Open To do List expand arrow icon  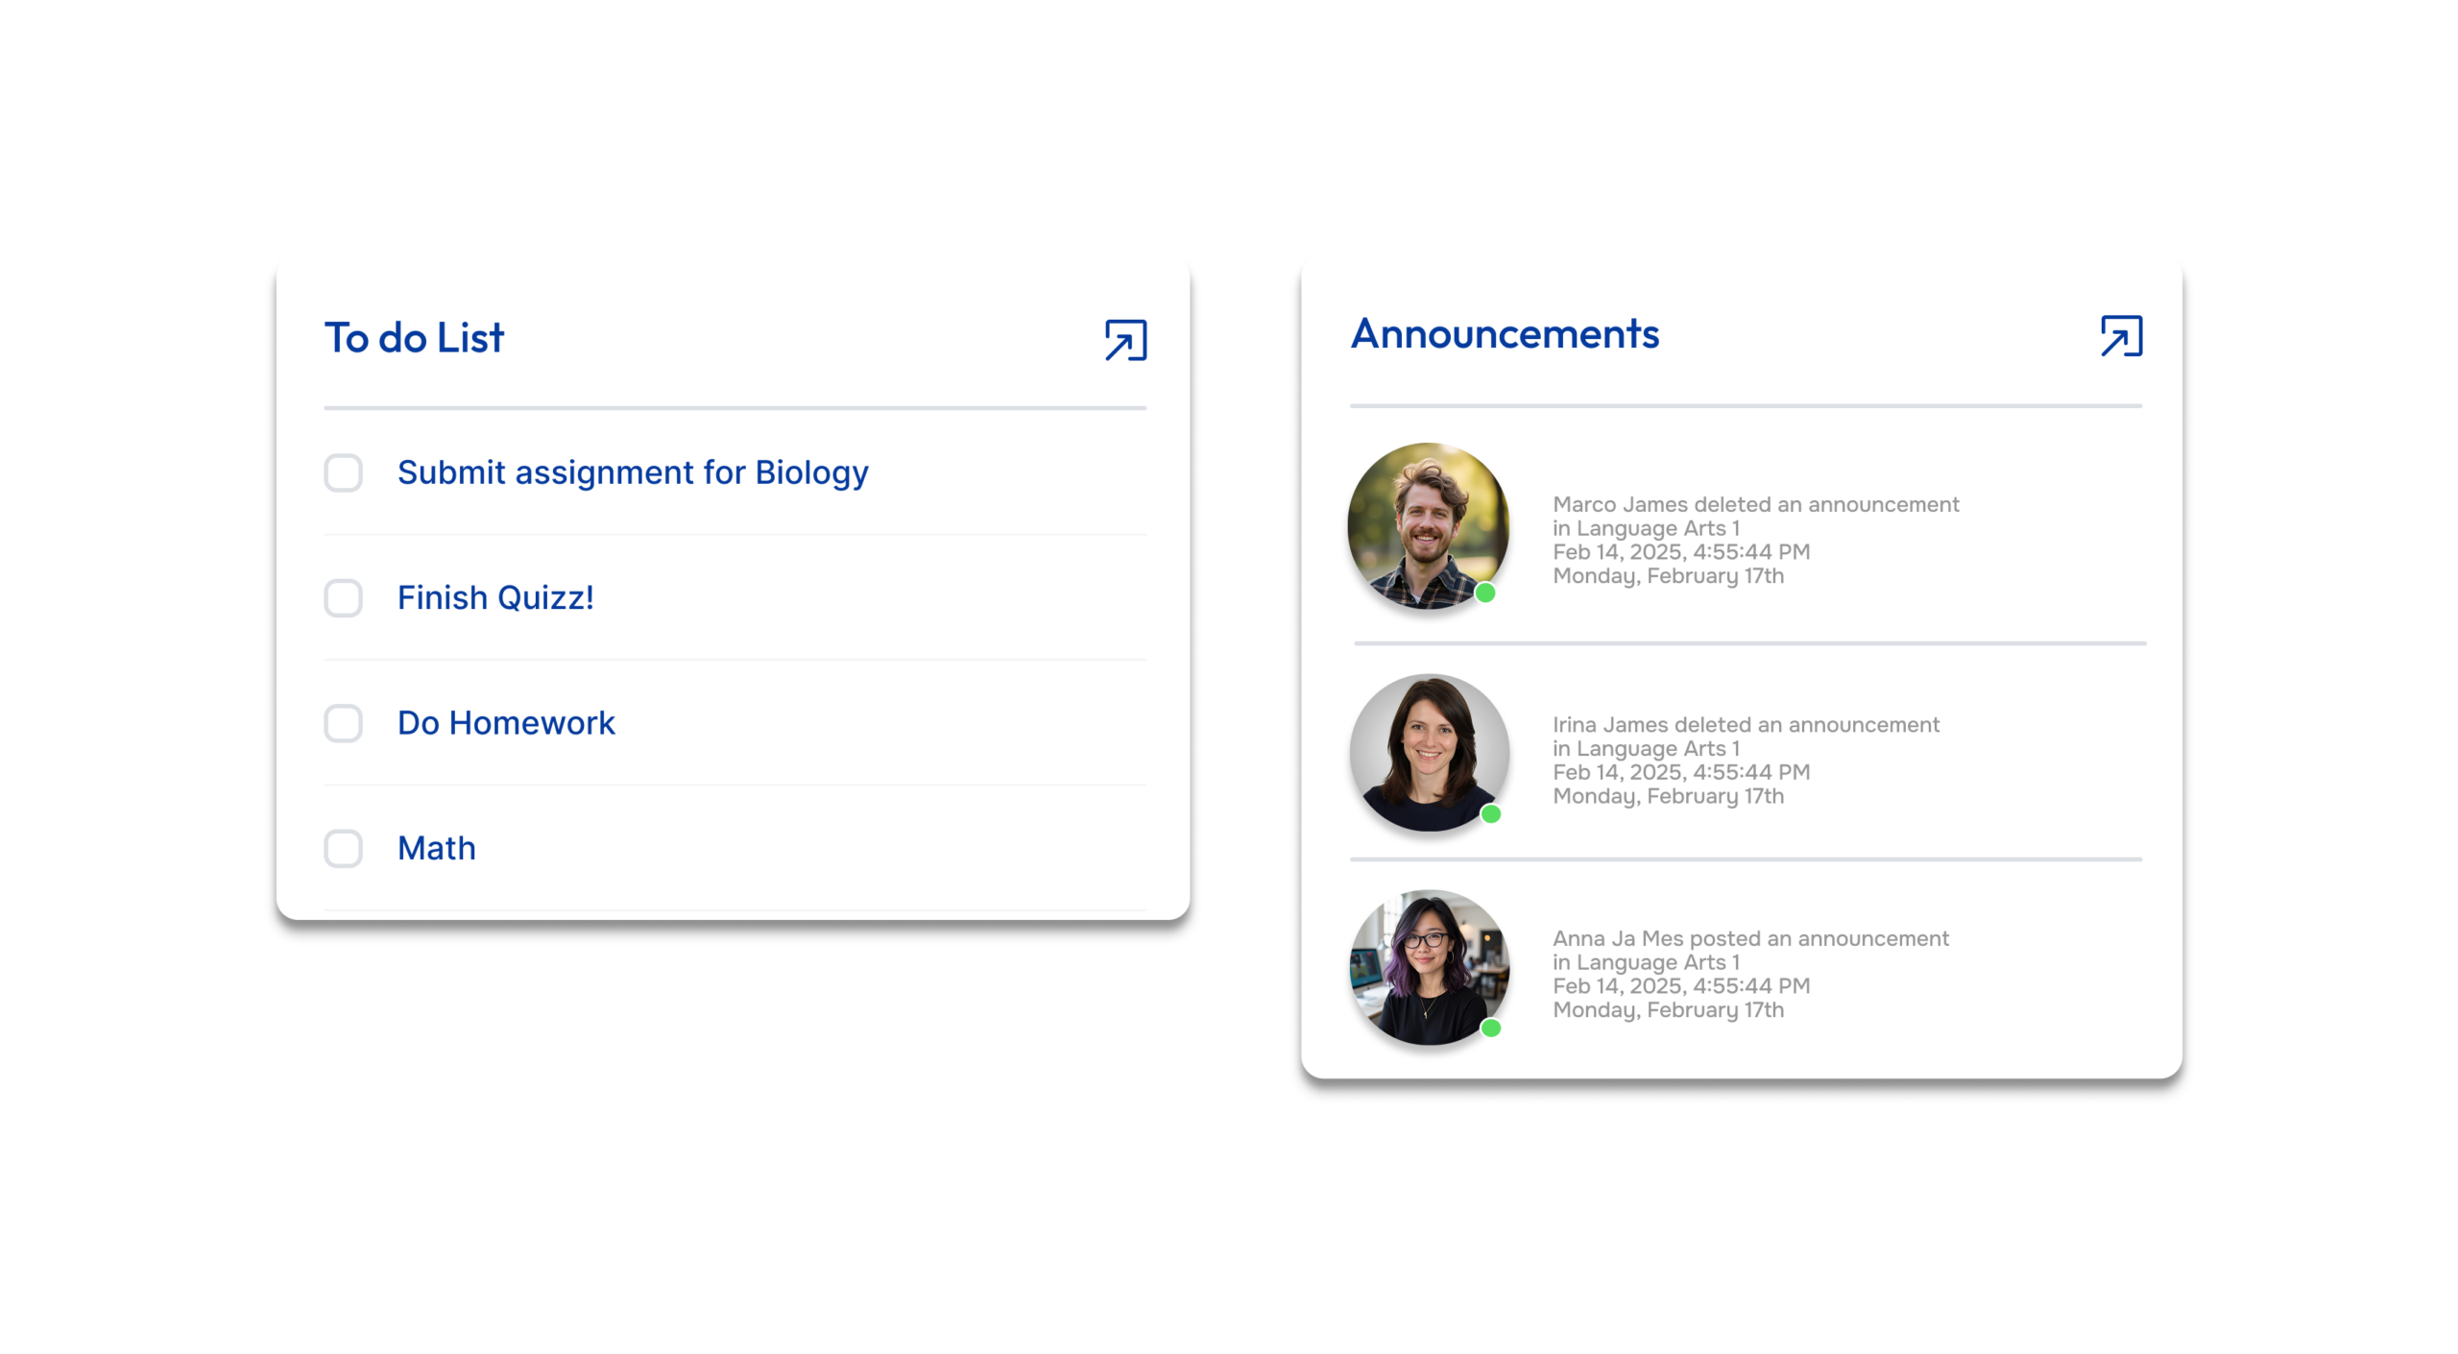pos(1125,340)
